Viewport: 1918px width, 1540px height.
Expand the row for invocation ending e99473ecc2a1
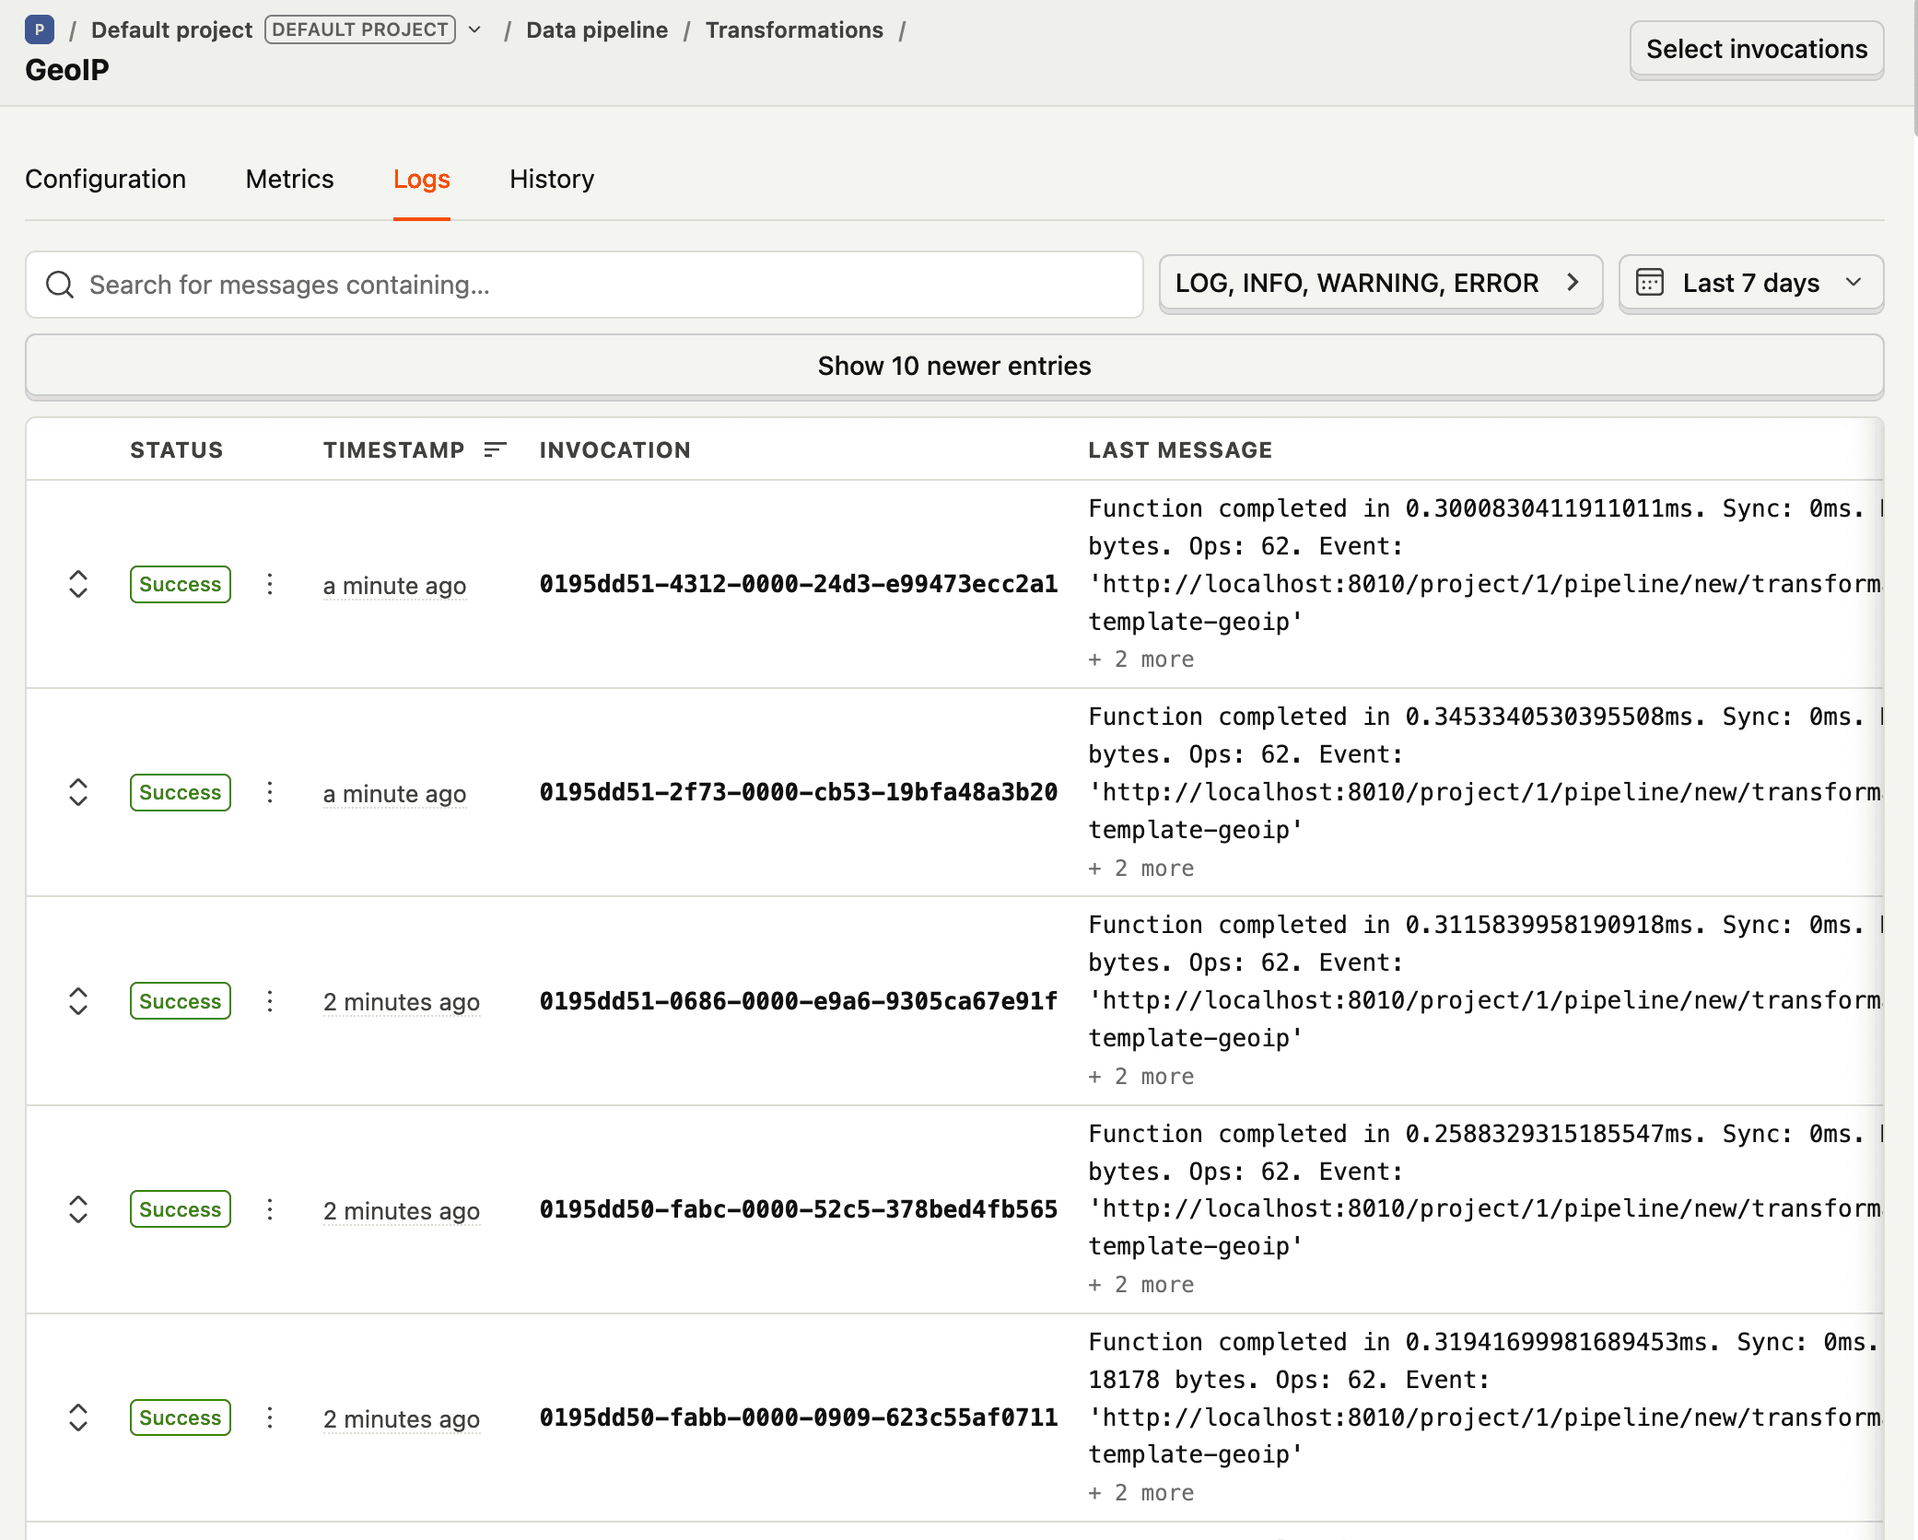[78, 584]
